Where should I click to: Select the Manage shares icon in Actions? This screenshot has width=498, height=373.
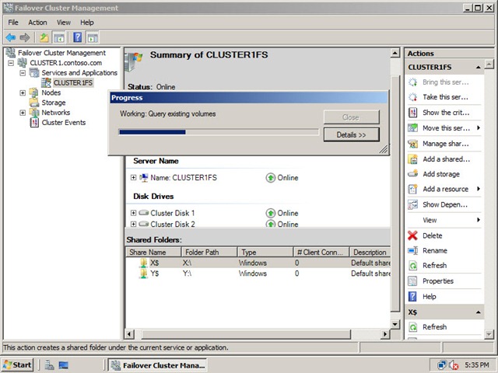412,144
